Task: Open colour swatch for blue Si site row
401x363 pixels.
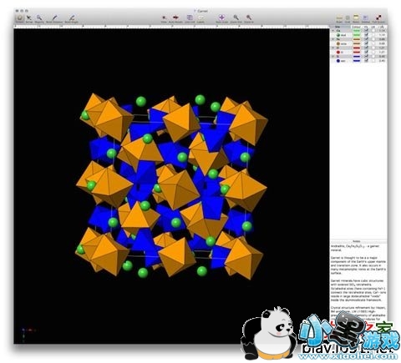Action: [x=357, y=61]
